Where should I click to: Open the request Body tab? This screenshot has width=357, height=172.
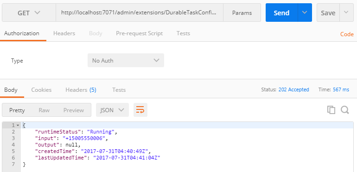click(96, 33)
